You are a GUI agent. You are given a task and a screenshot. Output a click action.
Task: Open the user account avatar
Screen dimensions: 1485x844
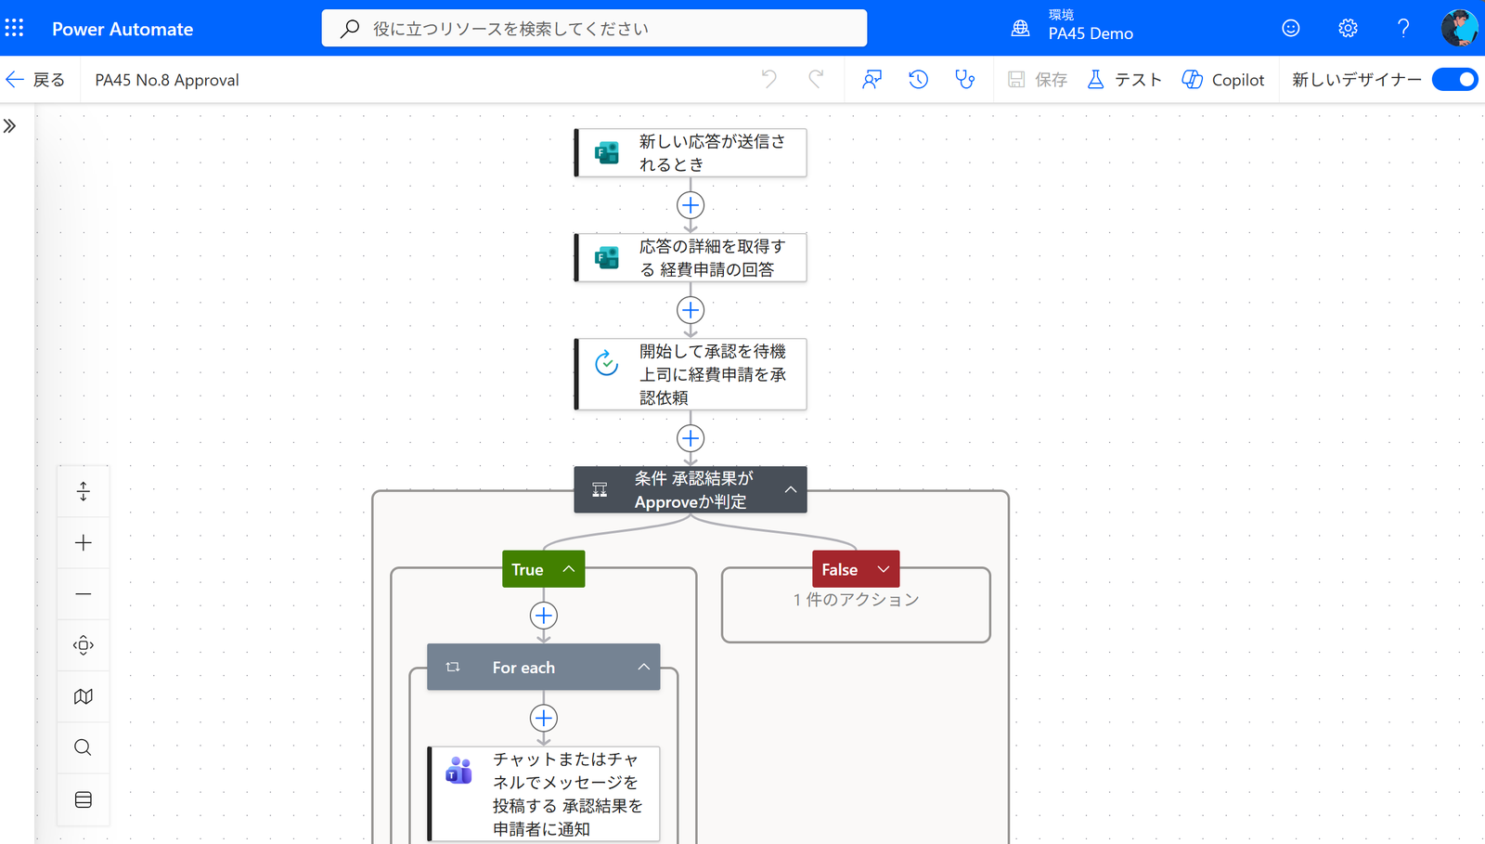point(1459,28)
